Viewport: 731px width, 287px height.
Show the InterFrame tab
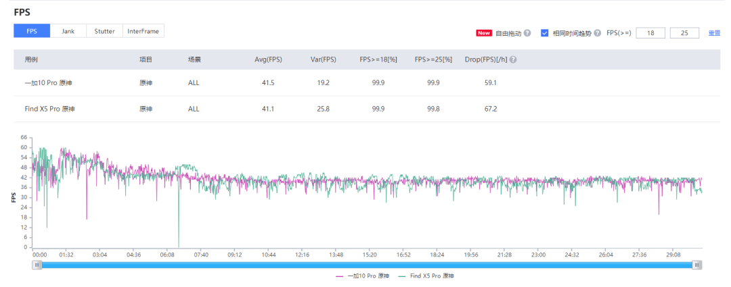(143, 31)
